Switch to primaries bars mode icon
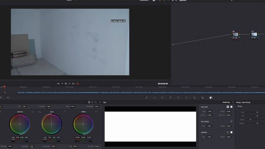The width and height of the screenshot is (265, 149). pos(92,102)
